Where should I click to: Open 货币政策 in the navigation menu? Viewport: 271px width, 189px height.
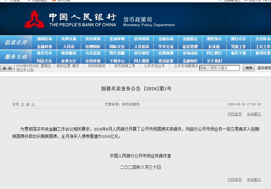click(93, 39)
